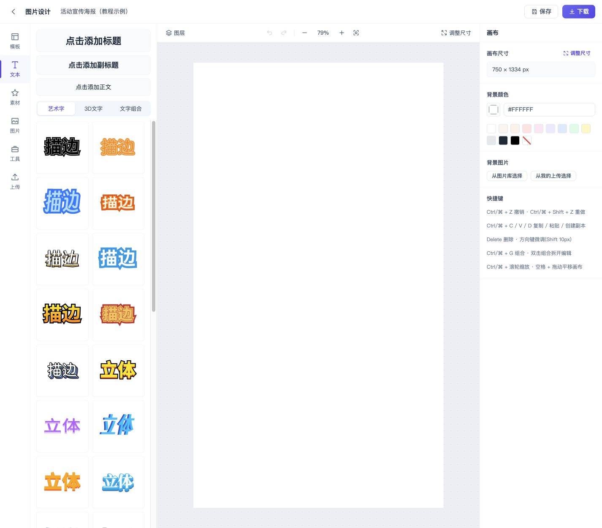The image size is (602, 528).
Task: Select the black outlined 描边 art text
Action: point(62,147)
